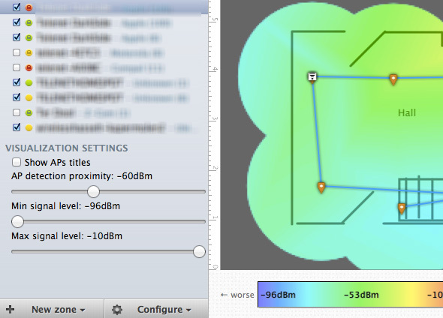Open the Configure dropdown menu
The height and width of the screenshot is (318, 443).
pyautogui.click(x=164, y=310)
